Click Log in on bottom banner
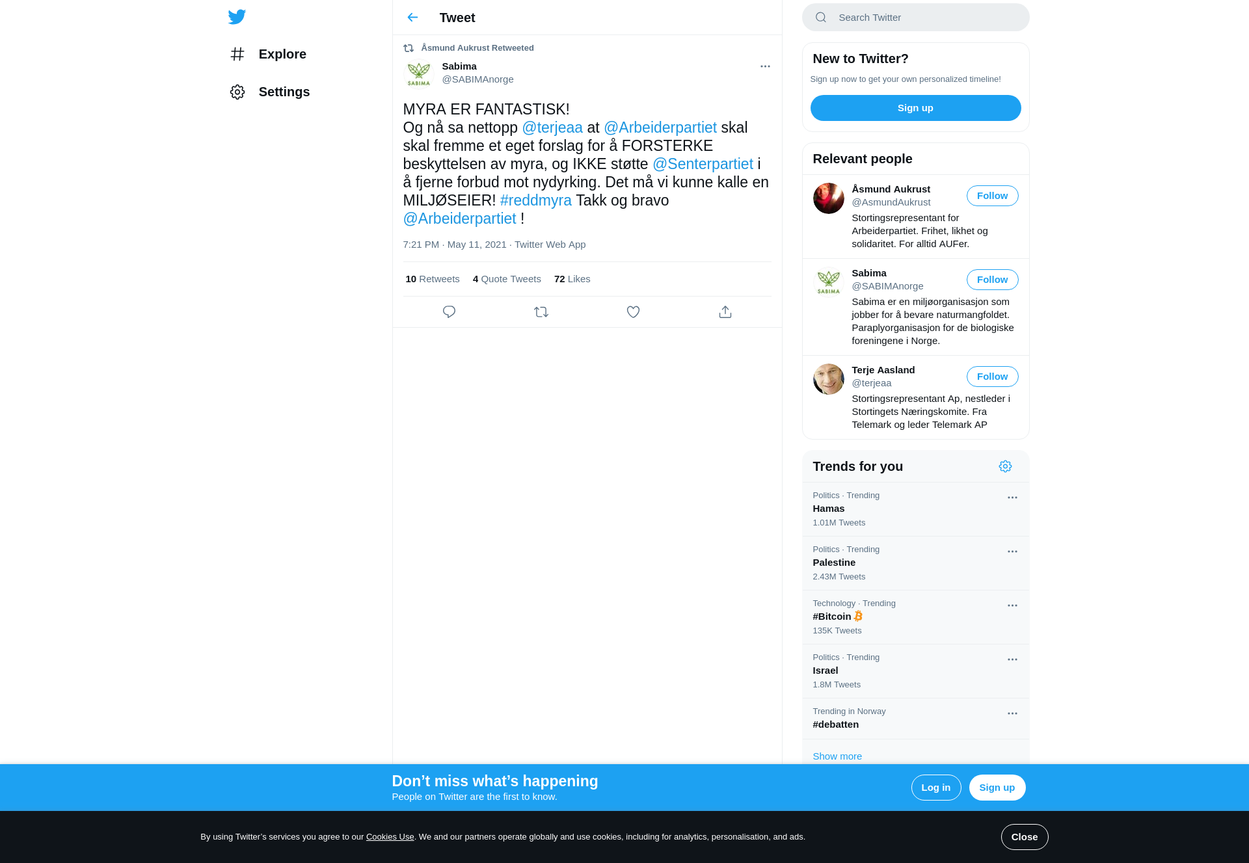Image resolution: width=1249 pixels, height=863 pixels. click(x=936, y=788)
